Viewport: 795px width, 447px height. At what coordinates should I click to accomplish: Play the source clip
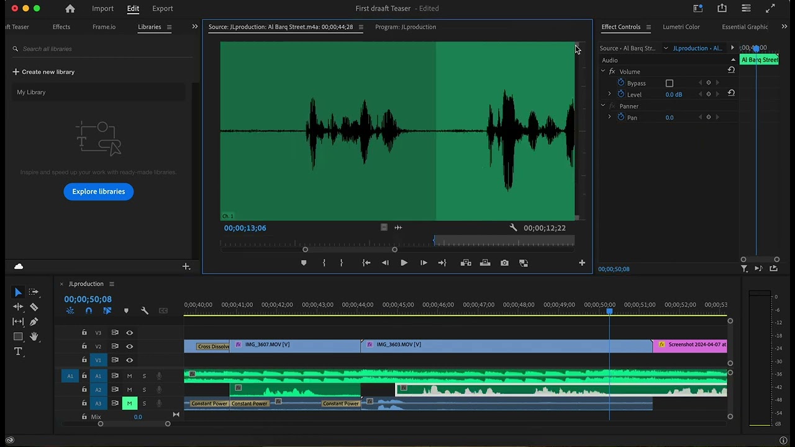coord(404,263)
